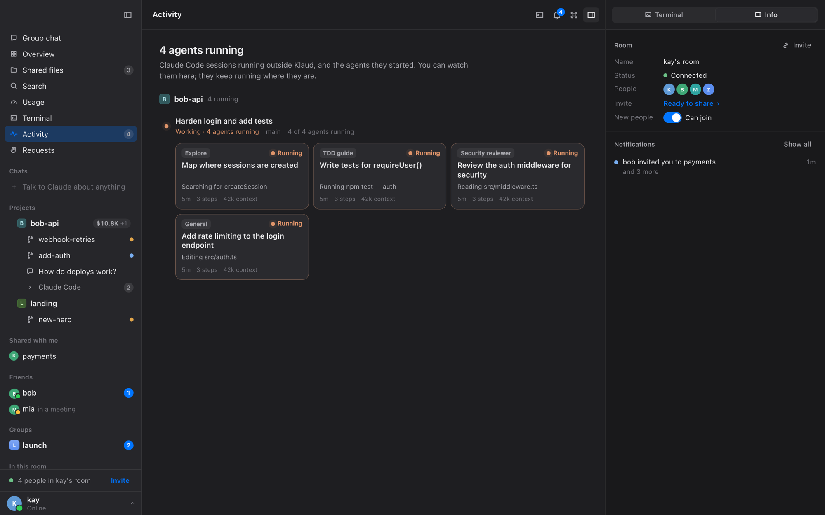Open Explore agent card
The width and height of the screenshot is (825, 515).
coord(242,176)
